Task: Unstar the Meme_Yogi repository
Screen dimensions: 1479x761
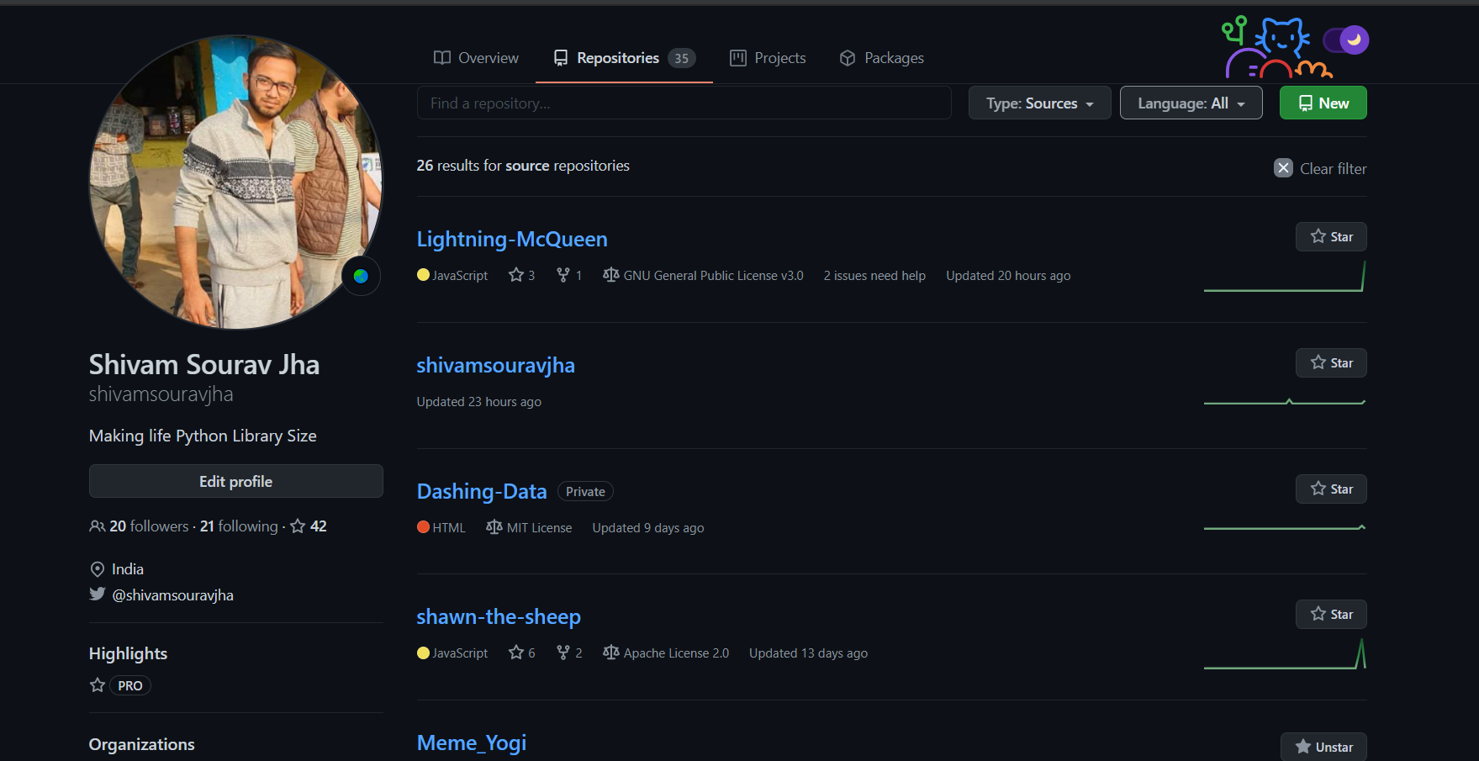Action: click(1323, 747)
